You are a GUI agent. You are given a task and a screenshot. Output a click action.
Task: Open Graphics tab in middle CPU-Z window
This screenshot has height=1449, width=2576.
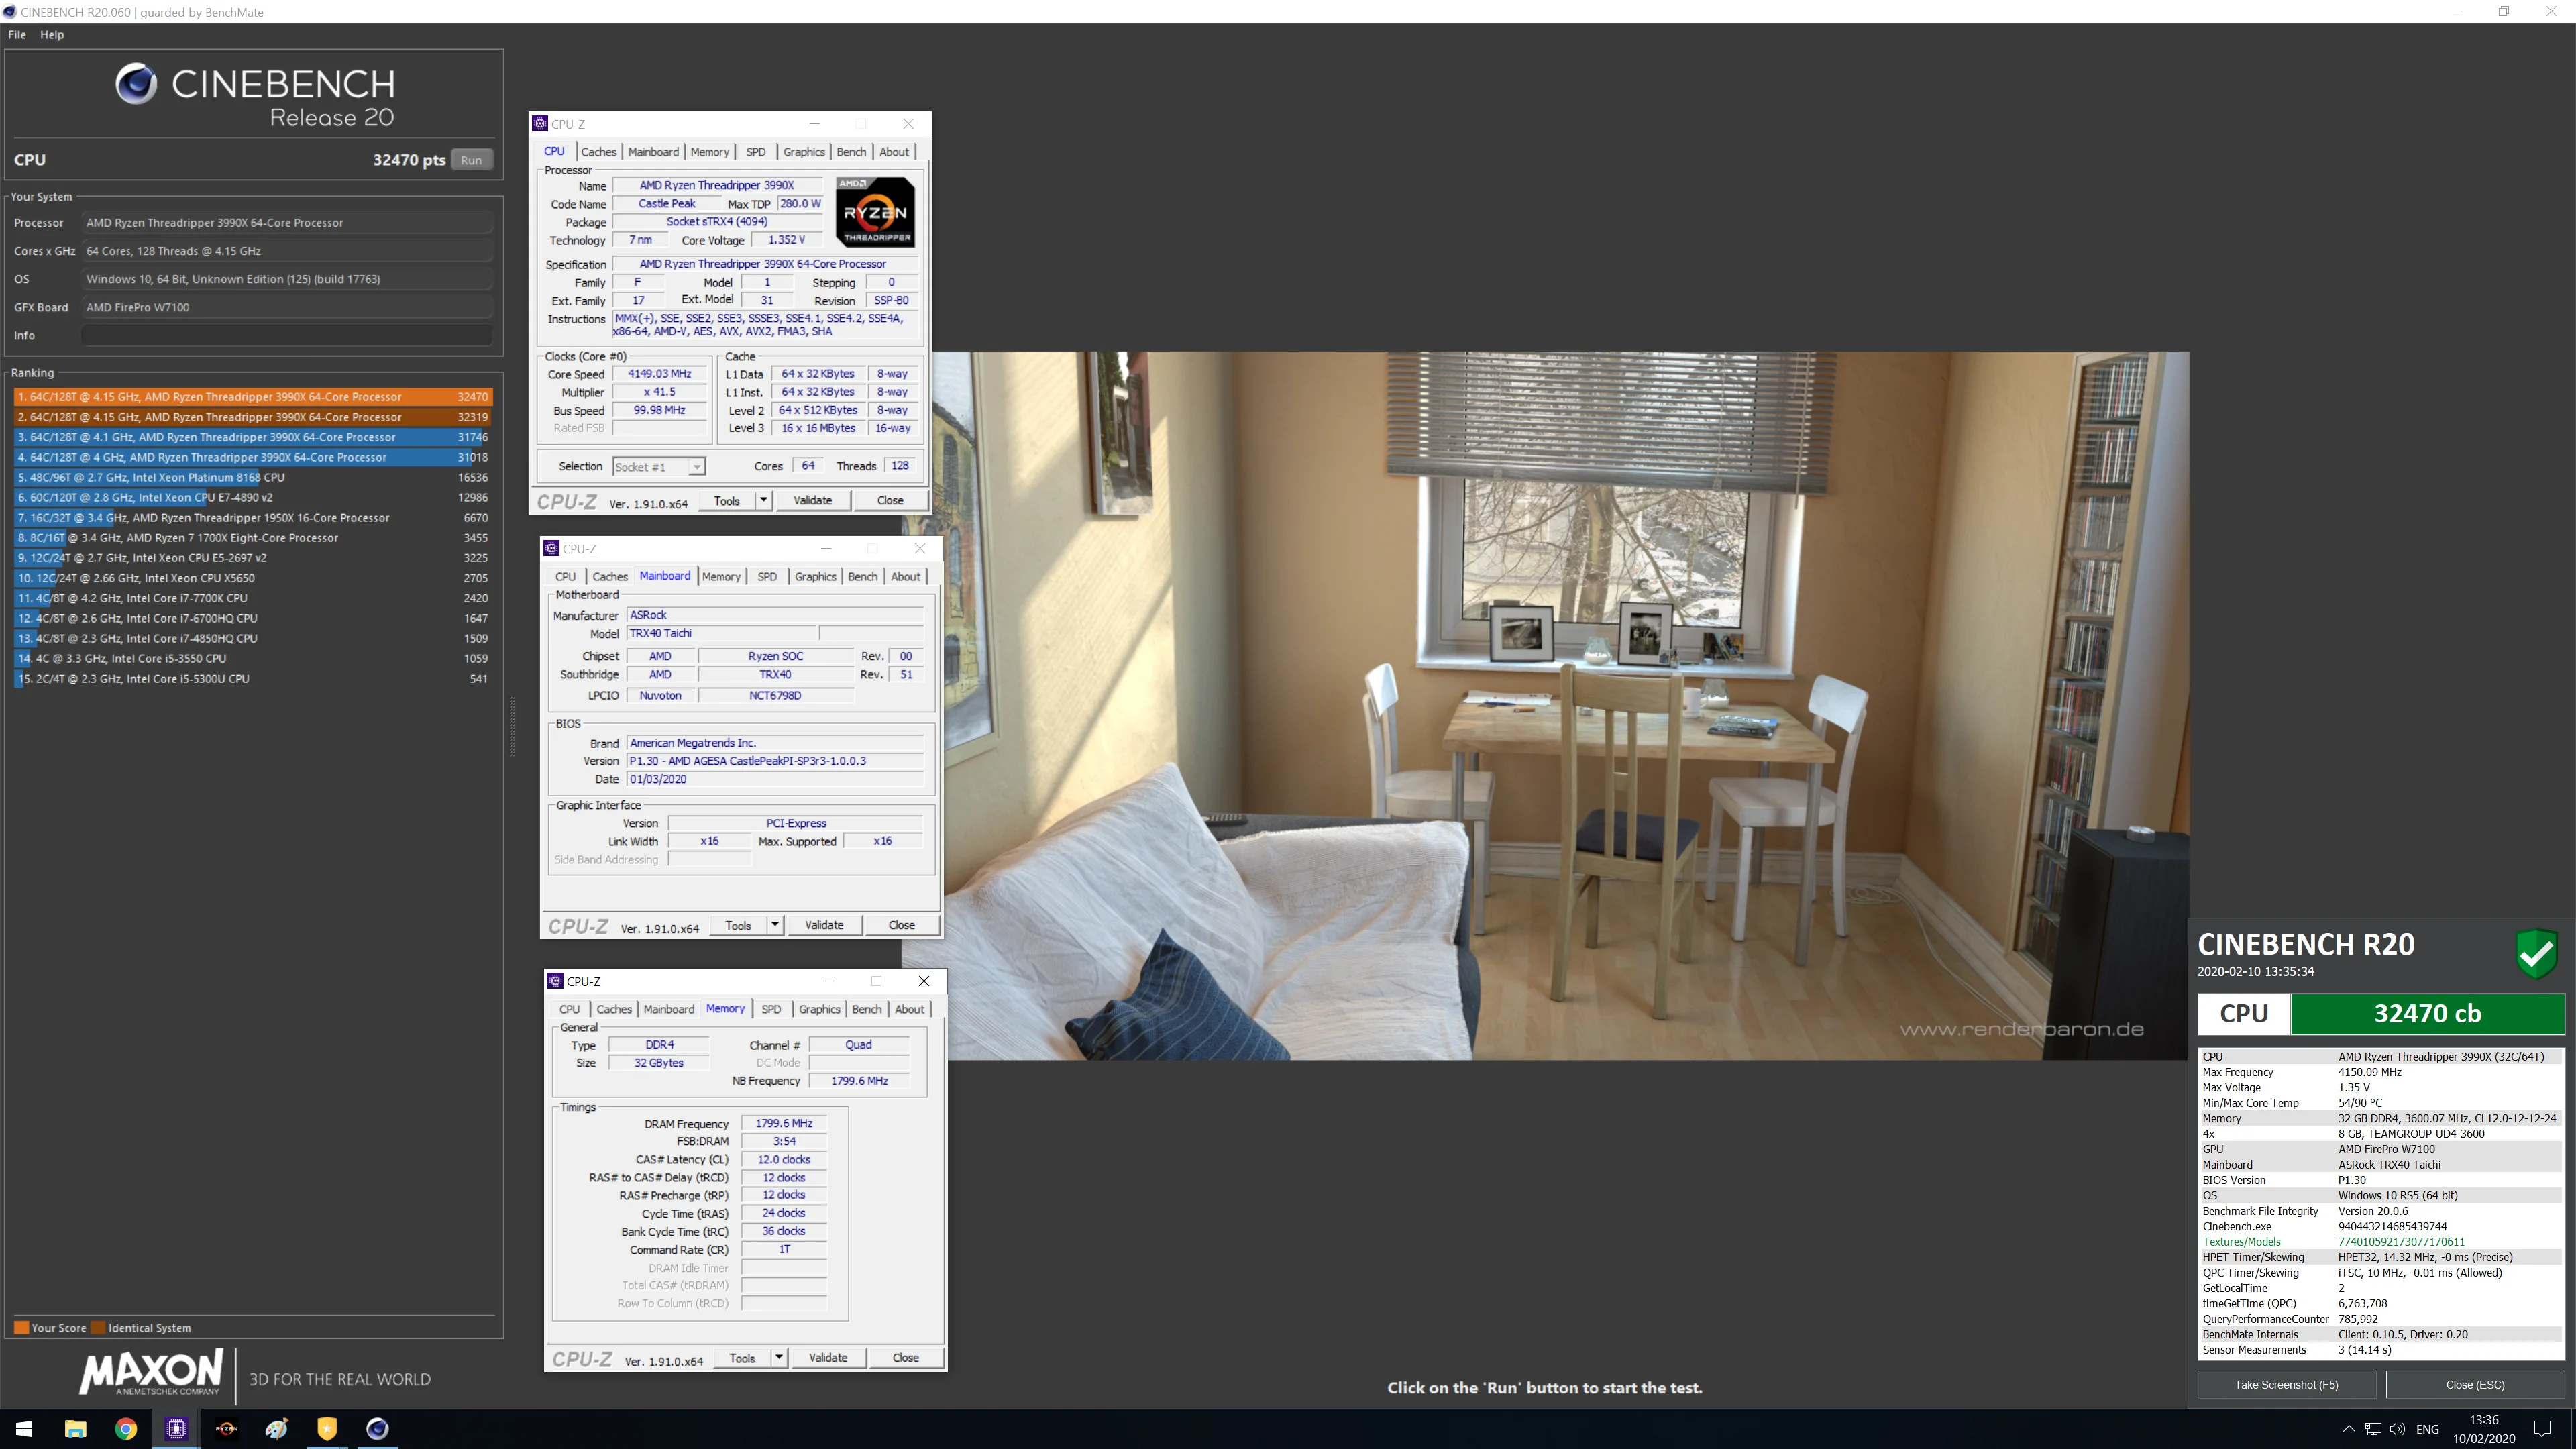coord(815,577)
